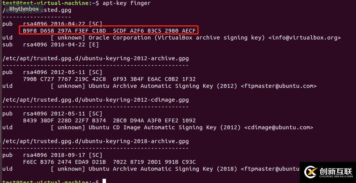Click the "sub rsa4096 2016-04-22 [E]" line
356x183 pixels.
51,45
